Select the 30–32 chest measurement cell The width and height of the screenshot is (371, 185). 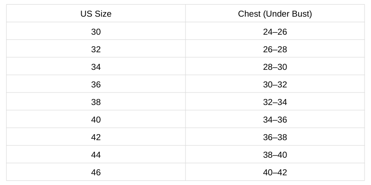pyautogui.click(x=275, y=85)
